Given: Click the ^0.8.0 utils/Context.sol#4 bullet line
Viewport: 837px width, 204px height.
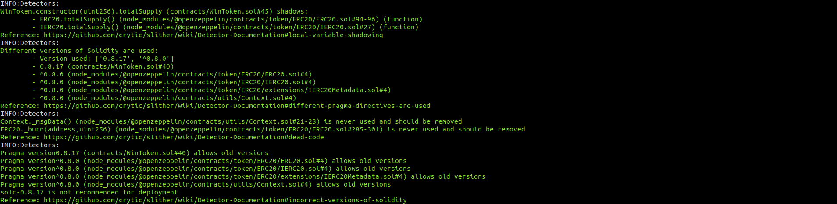Looking at the screenshot, I should tap(164, 98).
